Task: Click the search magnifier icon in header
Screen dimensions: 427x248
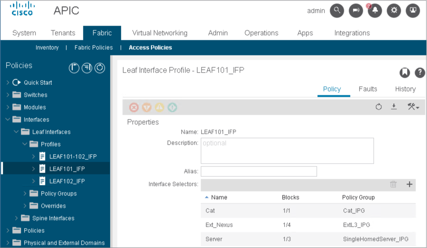Action: pyautogui.click(x=337, y=11)
